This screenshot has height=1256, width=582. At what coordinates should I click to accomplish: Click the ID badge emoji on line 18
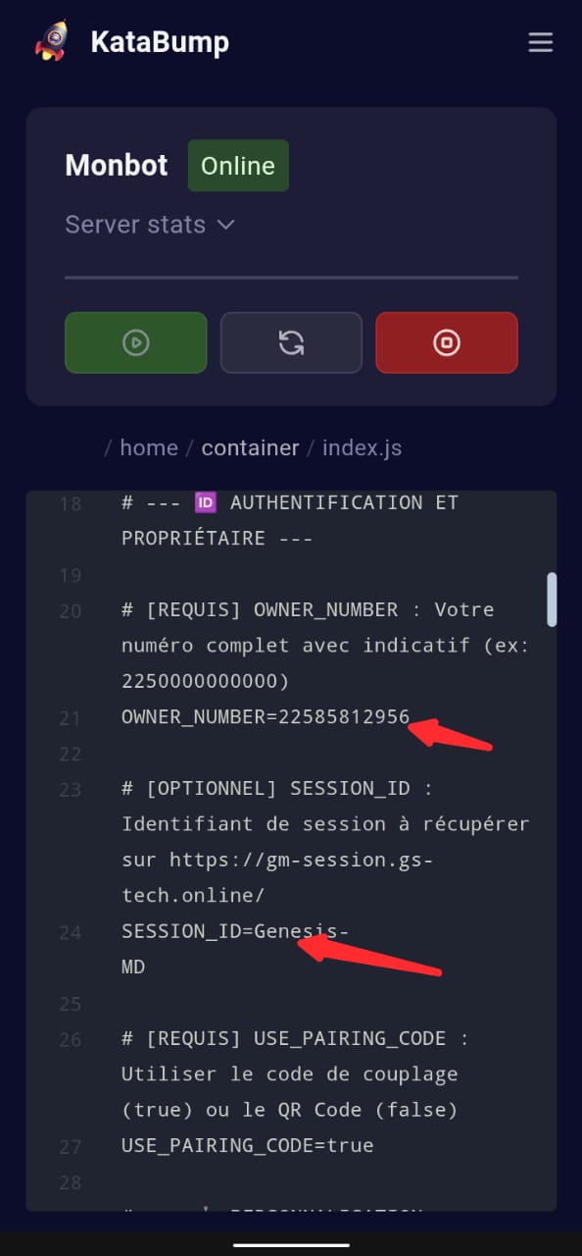(205, 502)
